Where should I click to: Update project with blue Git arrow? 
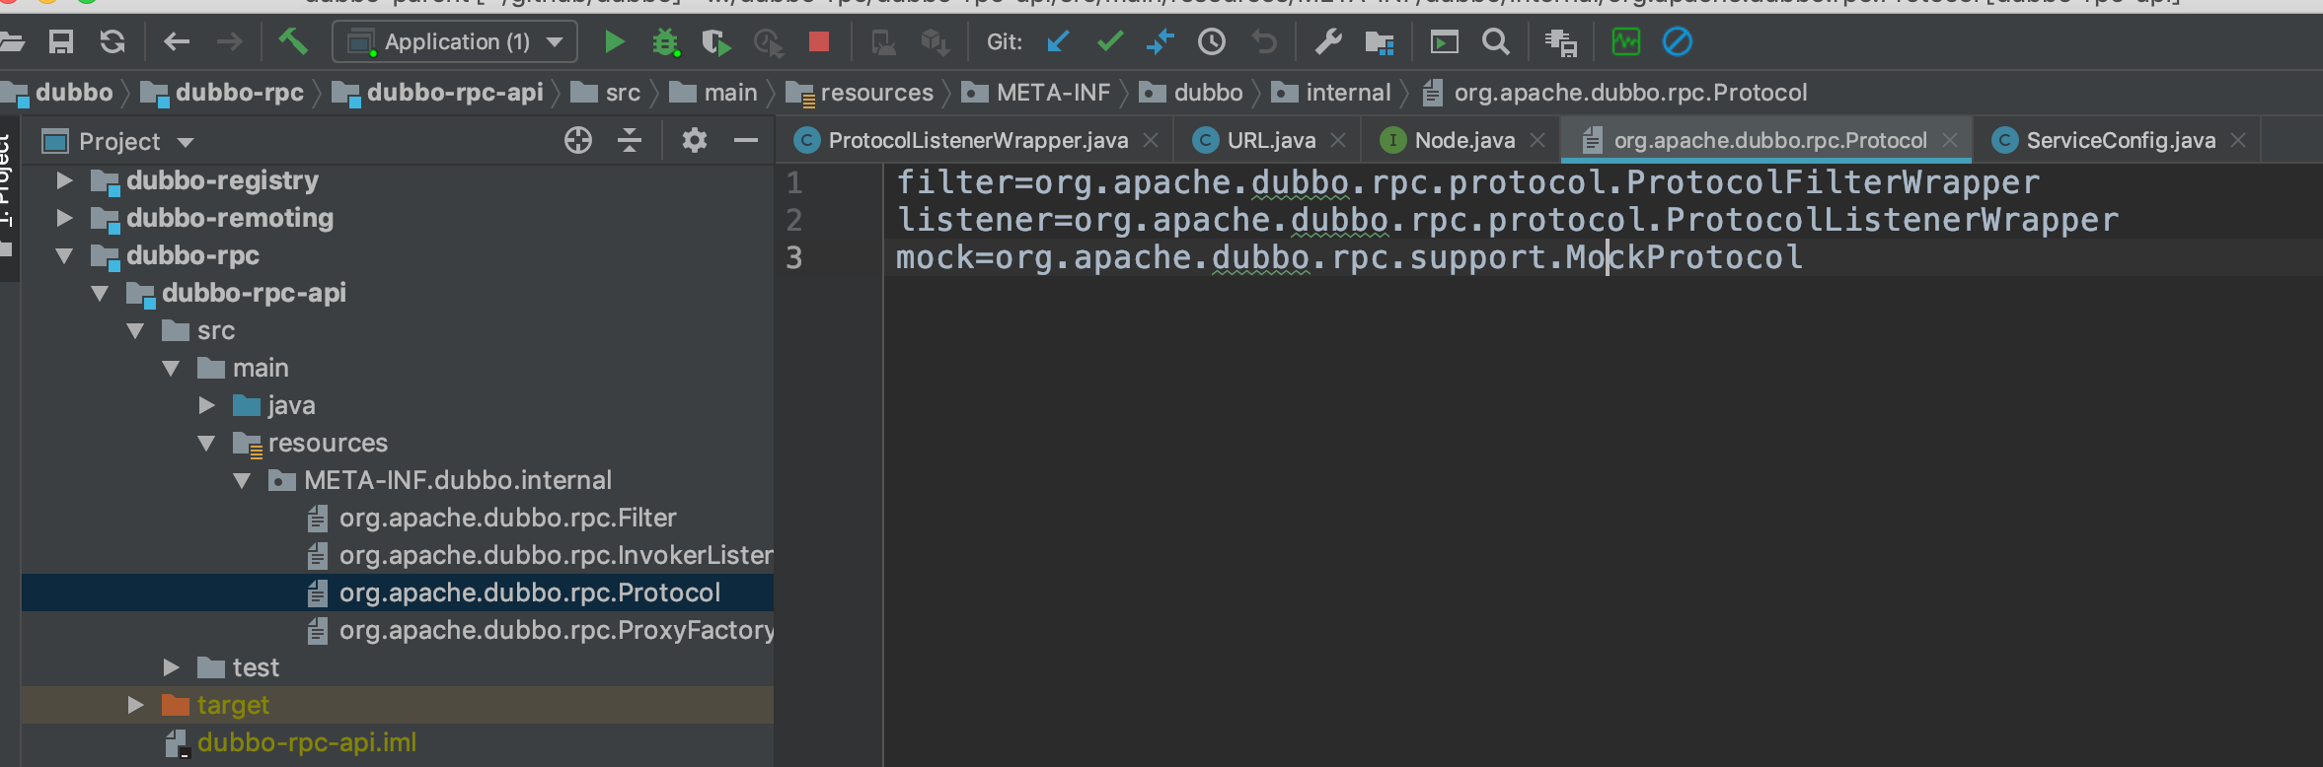(x=1058, y=41)
